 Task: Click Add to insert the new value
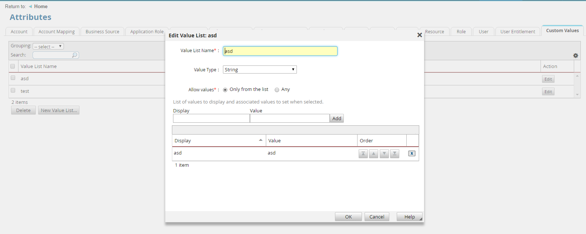336,118
